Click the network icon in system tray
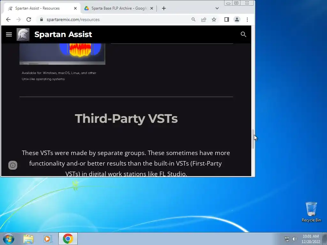 tap(287, 239)
